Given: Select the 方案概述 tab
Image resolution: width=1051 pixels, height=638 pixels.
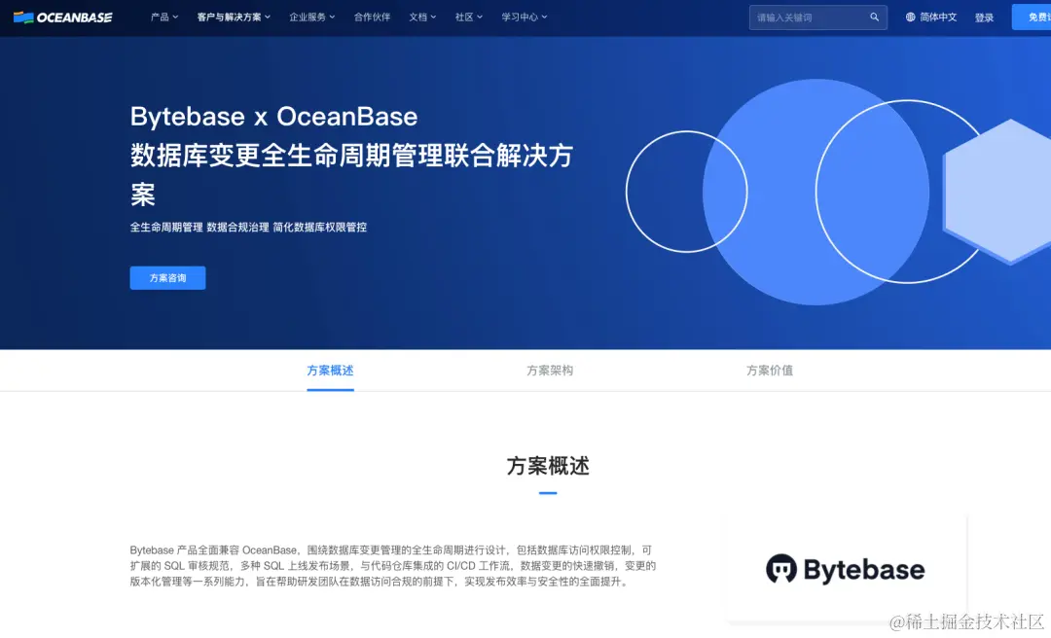Looking at the screenshot, I should pyautogui.click(x=330, y=371).
